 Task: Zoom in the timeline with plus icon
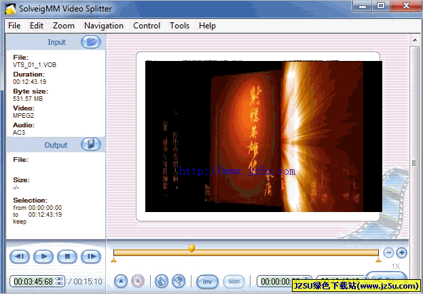[x=402, y=253]
